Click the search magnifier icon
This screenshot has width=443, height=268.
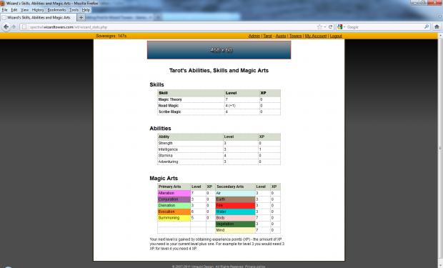[427, 27]
